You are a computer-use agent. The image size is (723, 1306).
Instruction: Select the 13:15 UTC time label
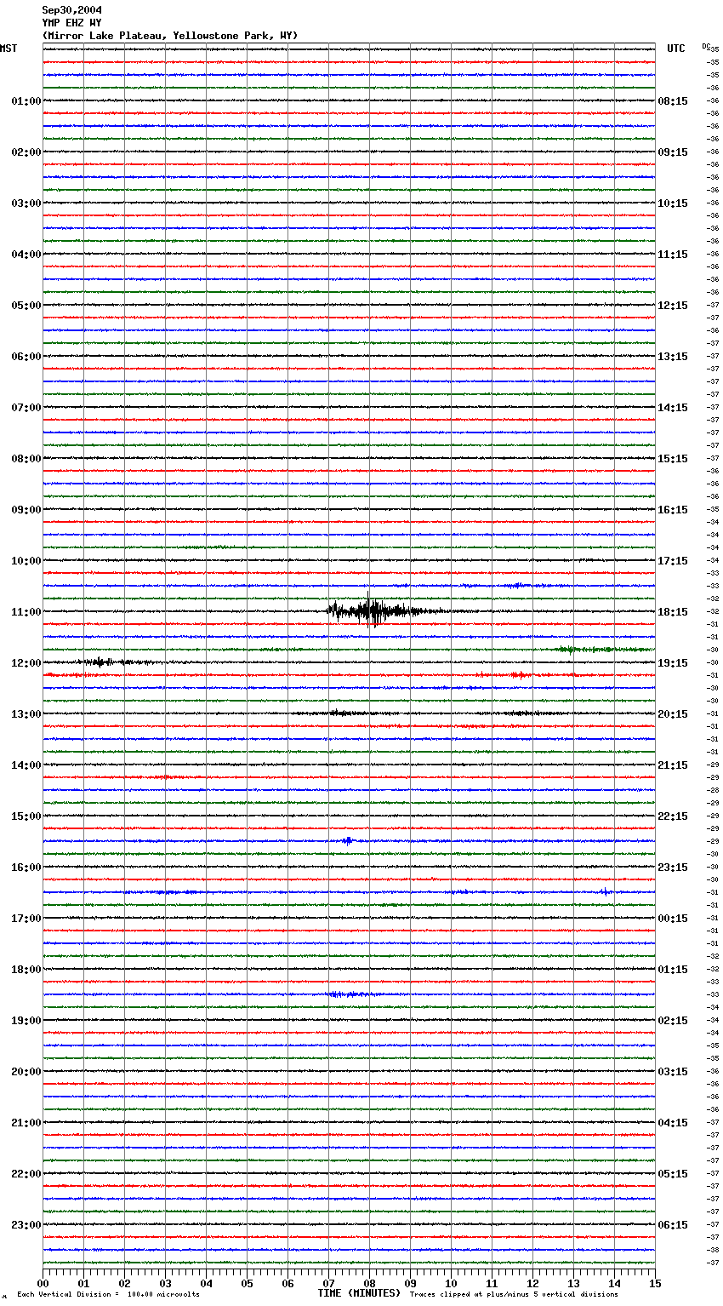[673, 357]
